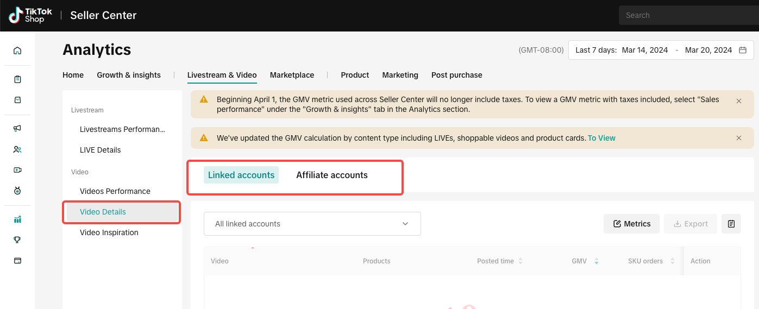Open the Growth & insights tab
Viewport: 759px width, 309px height.
click(x=129, y=75)
